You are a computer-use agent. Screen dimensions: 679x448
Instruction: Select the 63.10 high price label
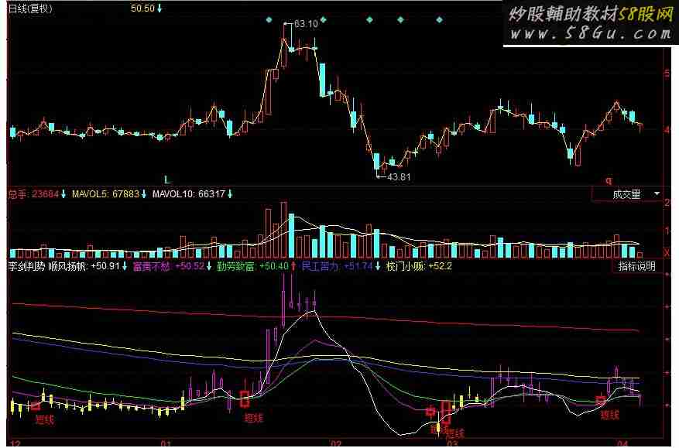pyautogui.click(x=306, y=24)
